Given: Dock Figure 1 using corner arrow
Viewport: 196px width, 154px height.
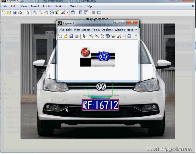Looking at the screenshot, I should (x=193, y=6).
